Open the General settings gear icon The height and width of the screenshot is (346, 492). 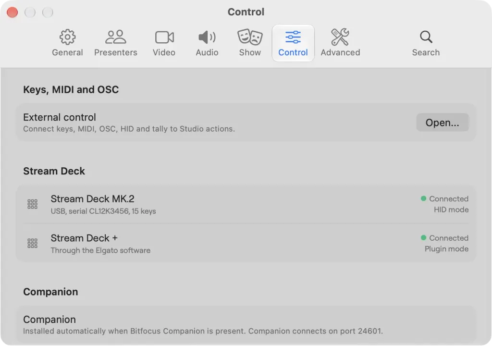pos(67,37)
